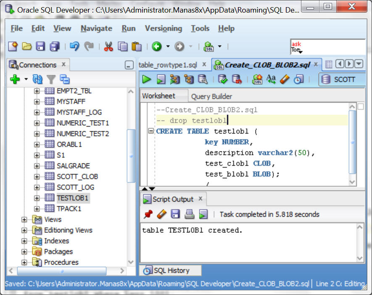Open SQL History clock icon in worksheet toolbar

coord(299,79)
